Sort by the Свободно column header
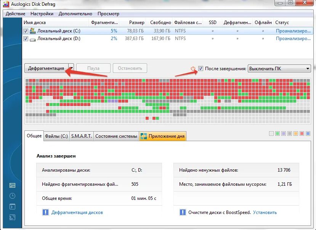316x230 pixels. (159, 23)
